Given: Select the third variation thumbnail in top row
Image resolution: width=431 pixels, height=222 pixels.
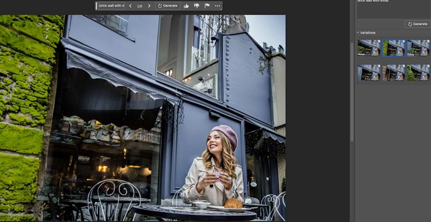Looking at the screenshot, I should (418, 48).
